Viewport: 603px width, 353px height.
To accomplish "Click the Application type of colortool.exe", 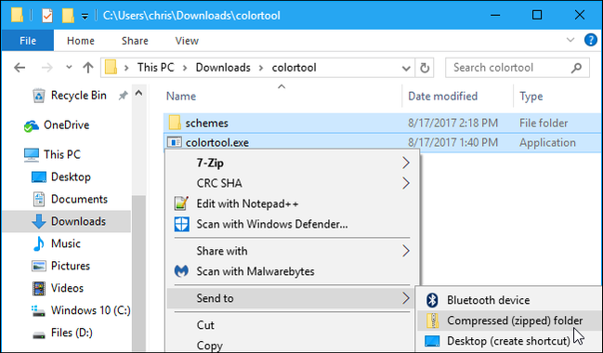I will coord(547,143).
